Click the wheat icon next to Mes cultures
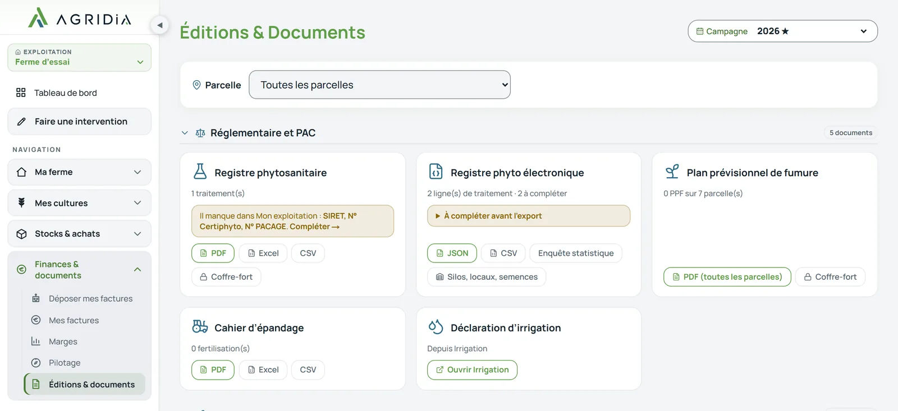 (21, 203)
